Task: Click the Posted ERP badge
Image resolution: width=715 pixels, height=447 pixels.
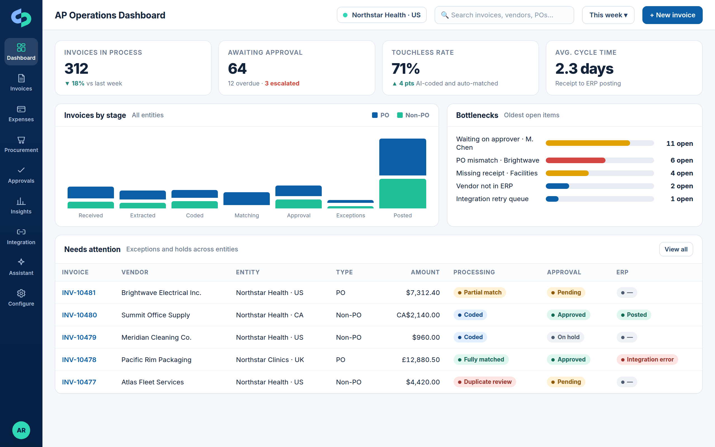Action: tap(634, 315)
